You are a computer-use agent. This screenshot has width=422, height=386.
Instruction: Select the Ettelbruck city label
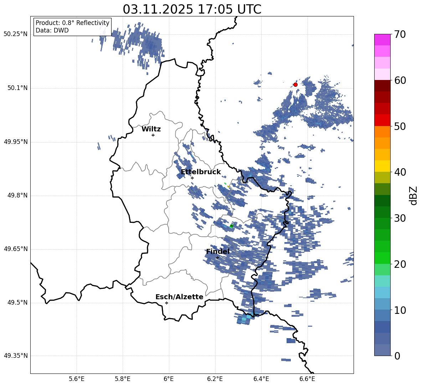tap(201, 172)
